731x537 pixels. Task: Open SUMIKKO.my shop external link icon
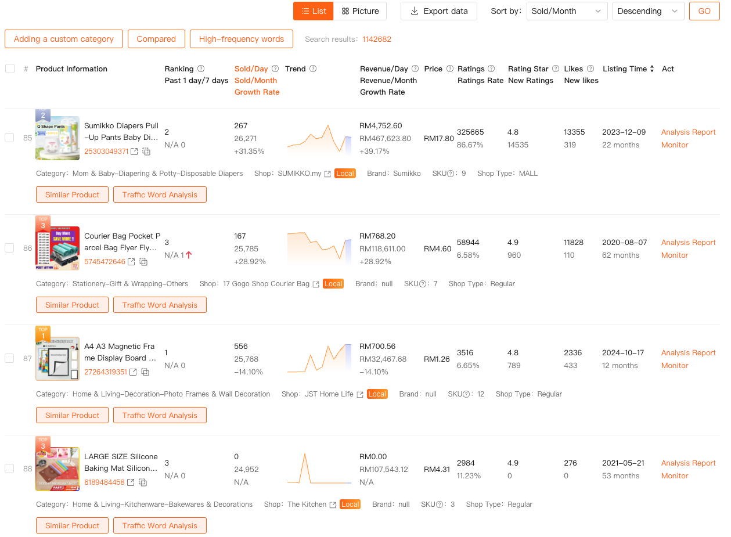coord(327,174)
